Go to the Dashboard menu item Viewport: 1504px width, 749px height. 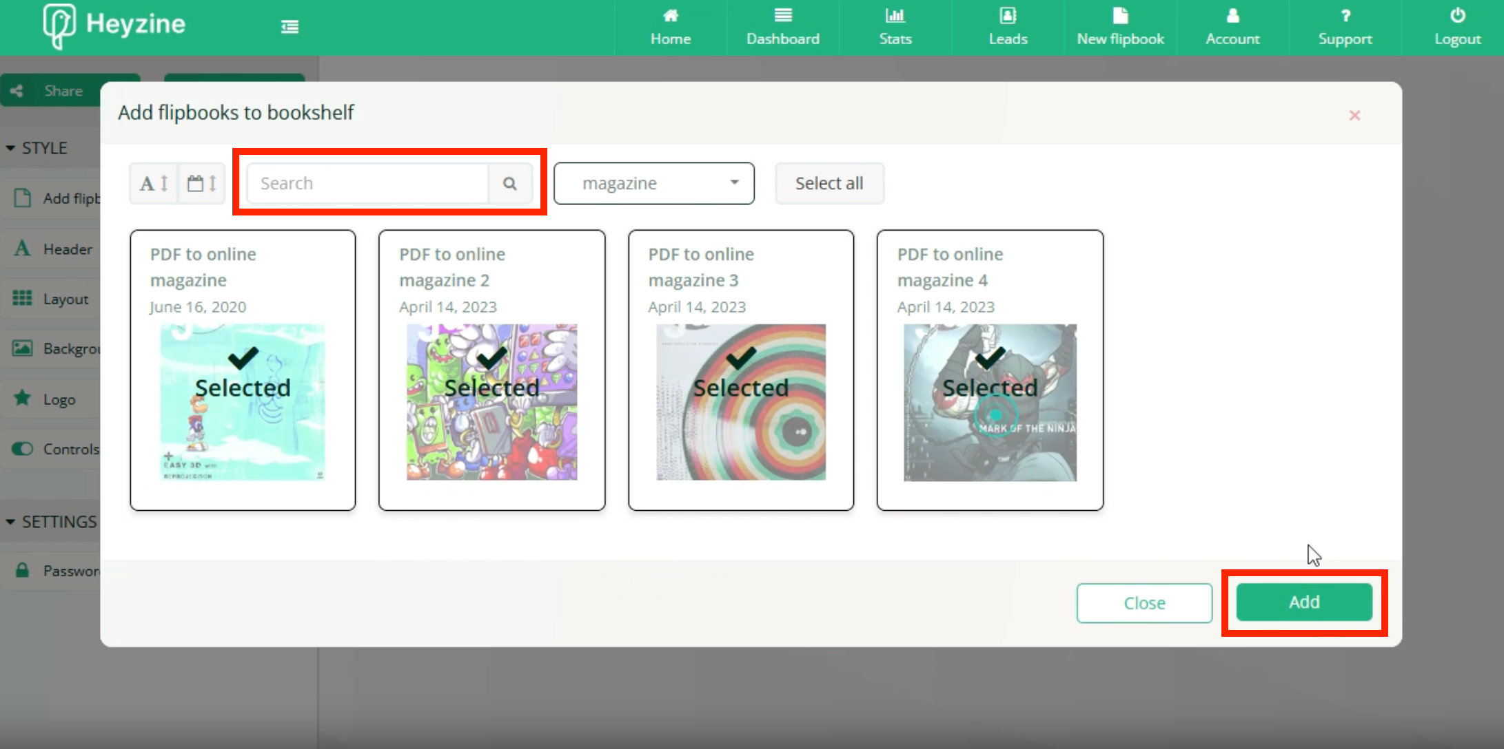[782, 28]
